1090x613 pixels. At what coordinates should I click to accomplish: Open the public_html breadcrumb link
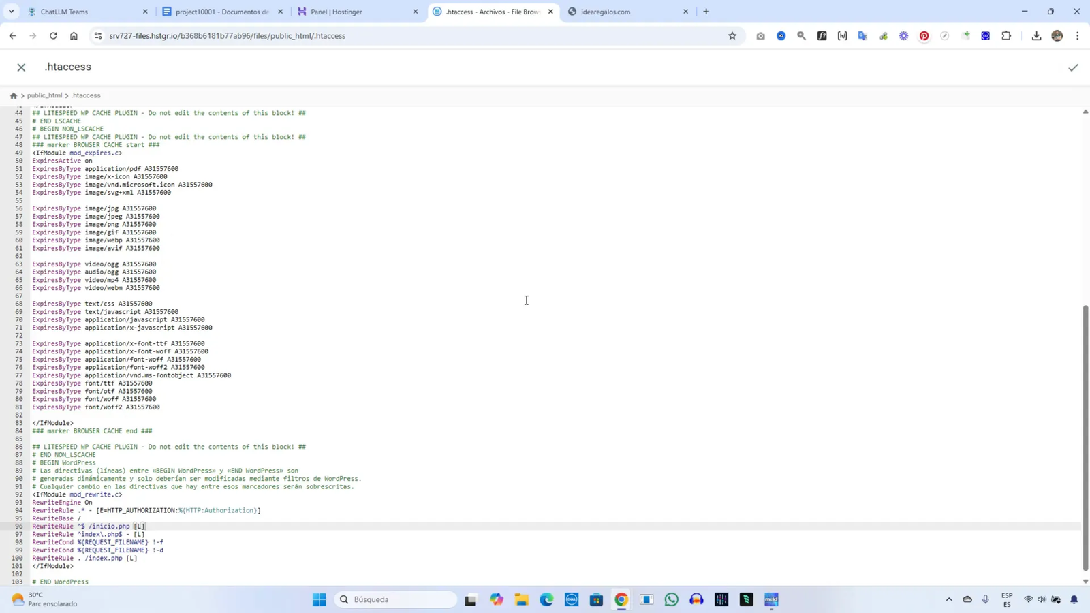tap(44, 95)
